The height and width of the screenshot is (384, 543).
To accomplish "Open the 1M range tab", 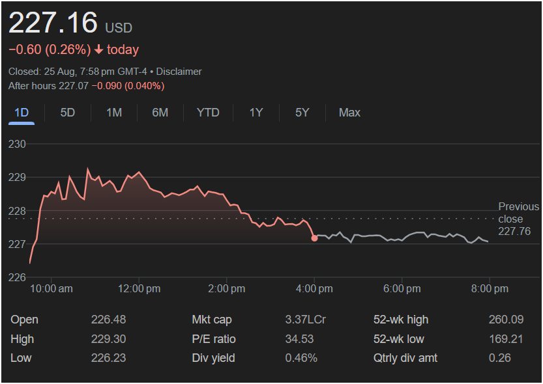I will tap(114, 113).
